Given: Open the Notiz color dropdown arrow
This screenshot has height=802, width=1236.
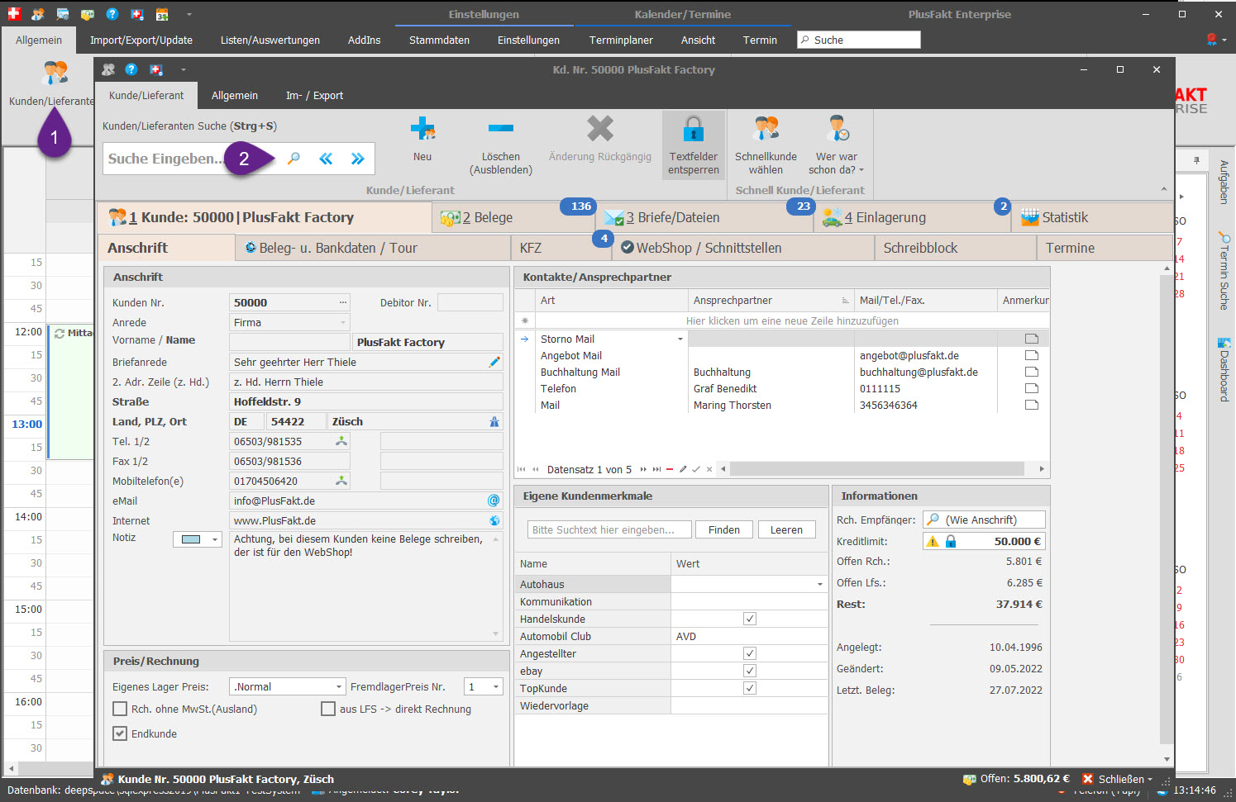Looking at the screenshot, I should (215, 539).
